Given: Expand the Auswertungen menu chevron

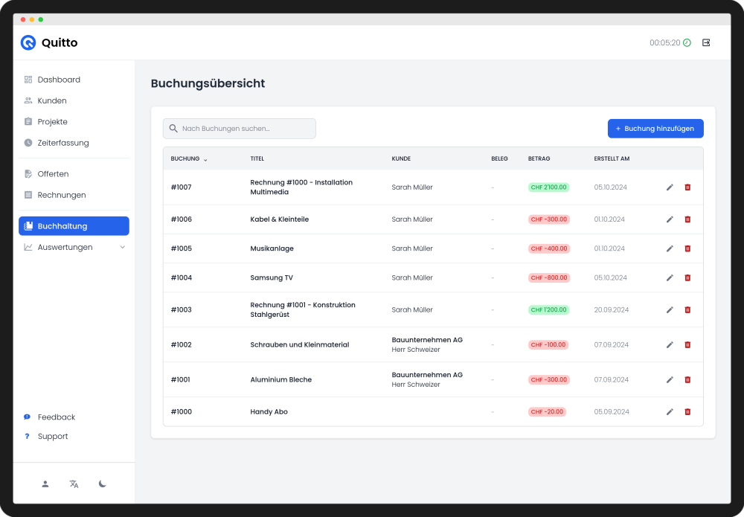Looking at the screenshot, I should pos(123,247).
